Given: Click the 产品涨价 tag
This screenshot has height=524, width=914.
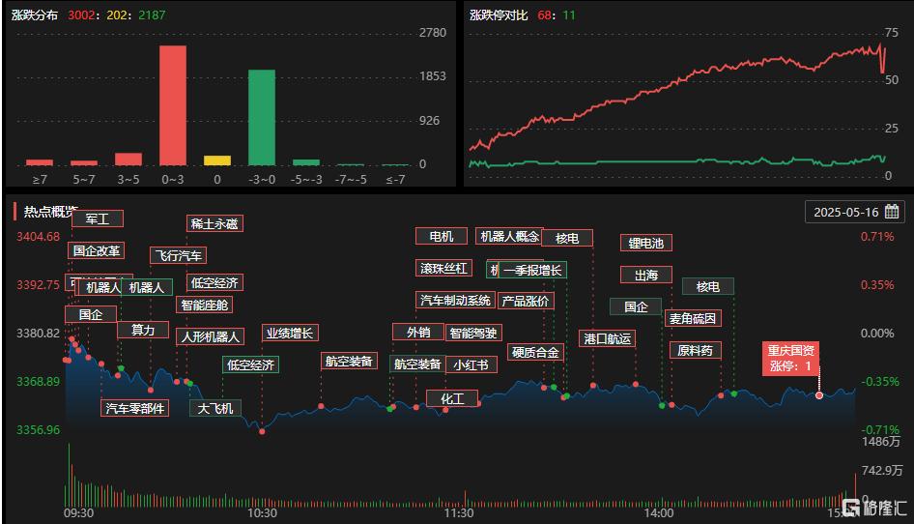Looking at the screenshot, I should (x=526, y=301).
